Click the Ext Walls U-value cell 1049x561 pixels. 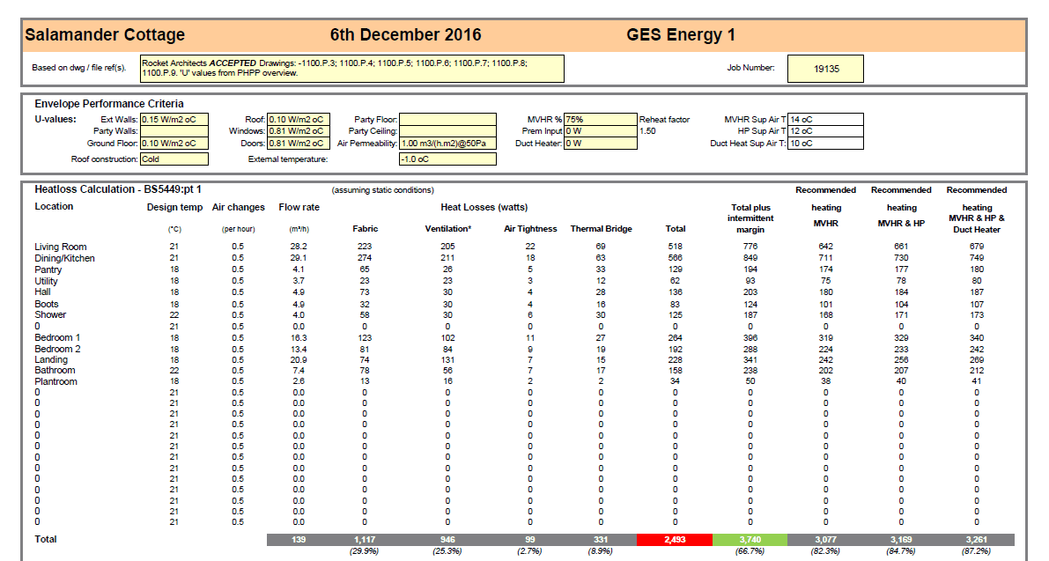(174, 120)
